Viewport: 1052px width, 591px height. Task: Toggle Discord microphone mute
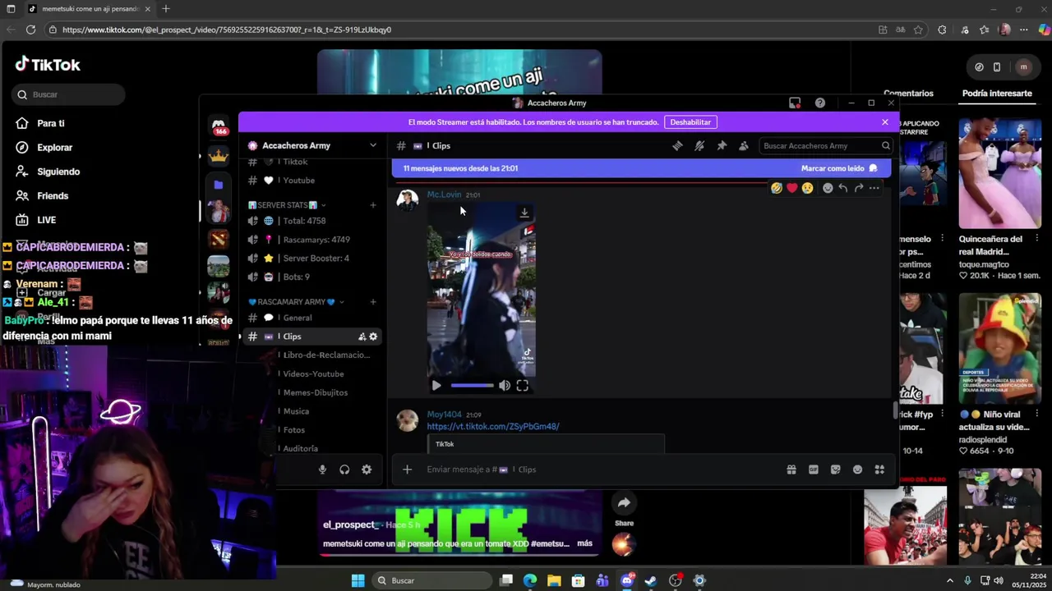(322, 470)
